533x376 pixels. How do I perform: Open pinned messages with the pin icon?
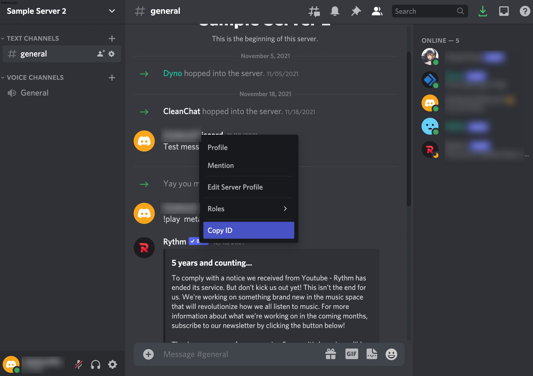356,11
